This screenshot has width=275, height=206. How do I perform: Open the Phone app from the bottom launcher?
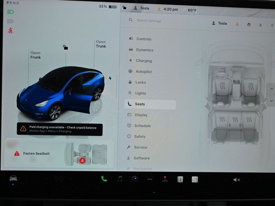click(104, 179)
